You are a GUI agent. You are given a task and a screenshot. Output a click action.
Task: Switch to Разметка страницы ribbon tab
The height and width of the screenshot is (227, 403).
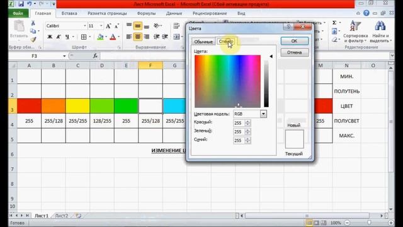(x=107, y=13)
